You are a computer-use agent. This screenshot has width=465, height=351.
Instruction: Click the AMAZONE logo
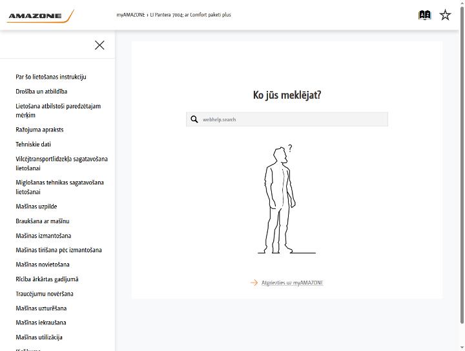[x=40, y=16]
